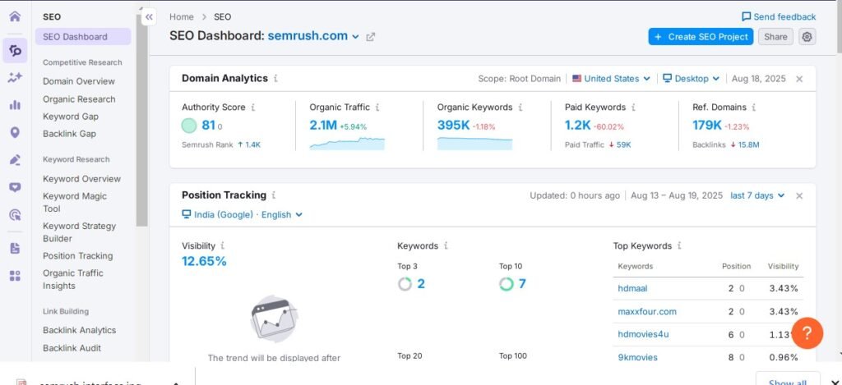Click the sidebar vertical scrollbar
The width and height of the screenshot is (842, 385).
click(x=141, y=120)
